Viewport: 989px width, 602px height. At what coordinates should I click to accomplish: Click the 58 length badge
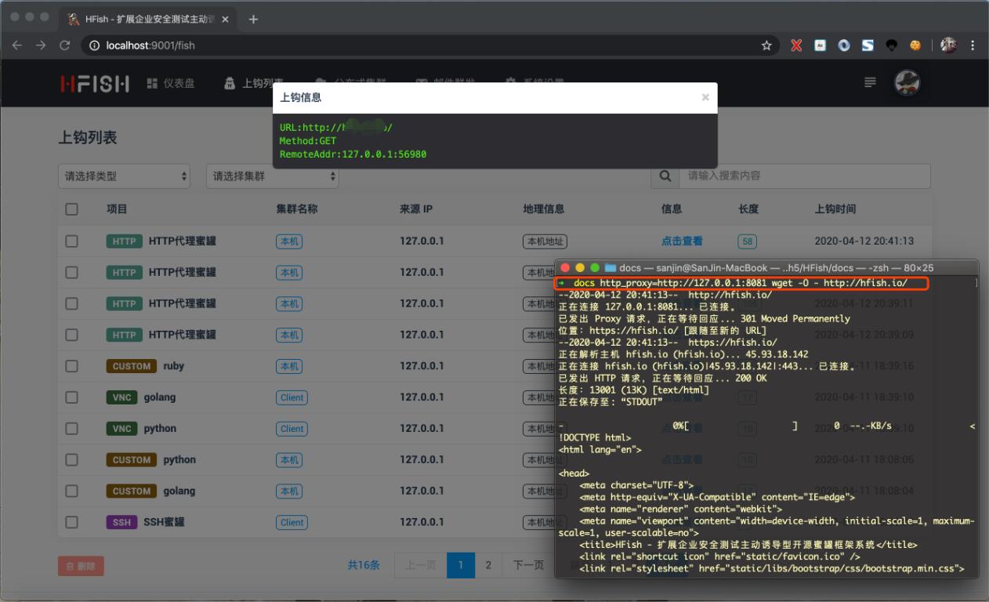coord(747,241)
